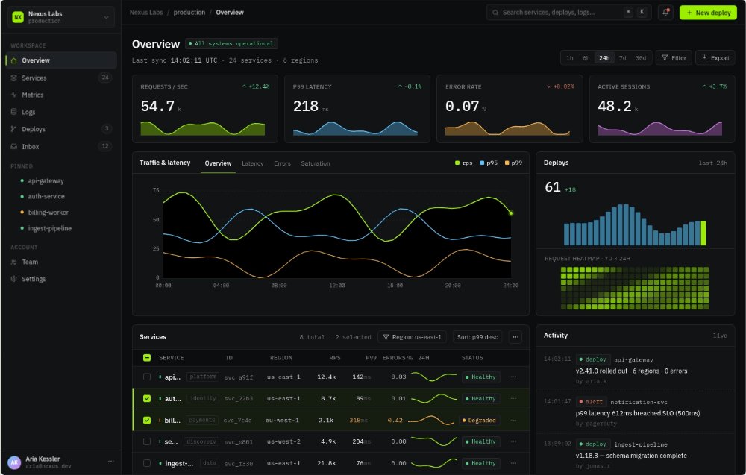Select the Overview tab in Traffic & latency
The width and height of the screenshot is (746, 475).
pos(218,163)
